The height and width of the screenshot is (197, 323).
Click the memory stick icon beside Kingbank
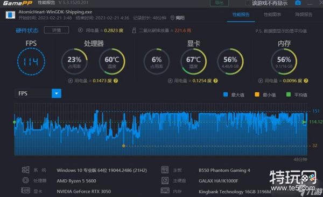[165, 191]
